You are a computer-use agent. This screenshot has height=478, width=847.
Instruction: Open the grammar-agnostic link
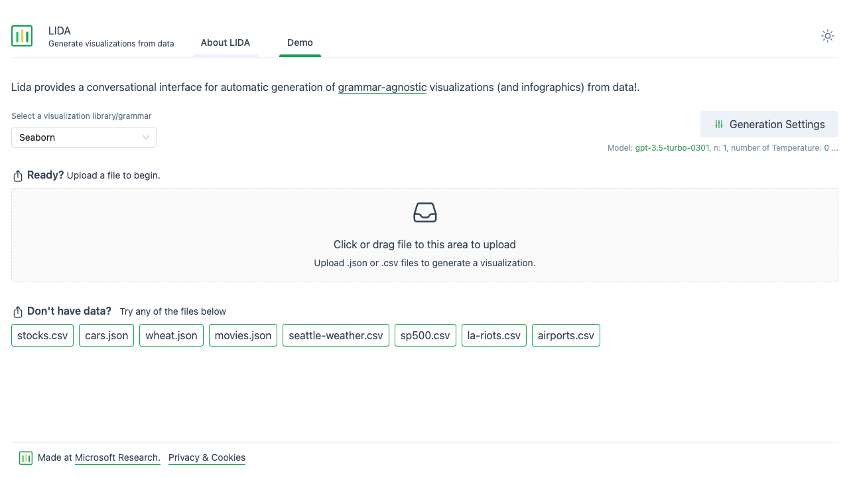tap(382, 87)
